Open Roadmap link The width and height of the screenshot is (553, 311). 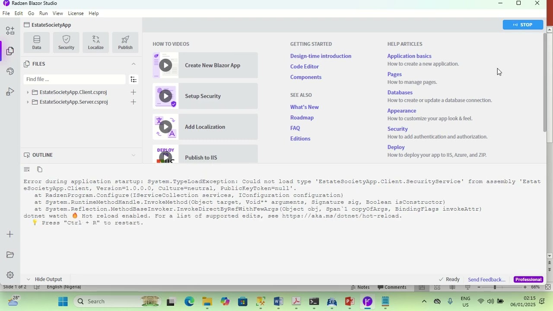(302, 117)
